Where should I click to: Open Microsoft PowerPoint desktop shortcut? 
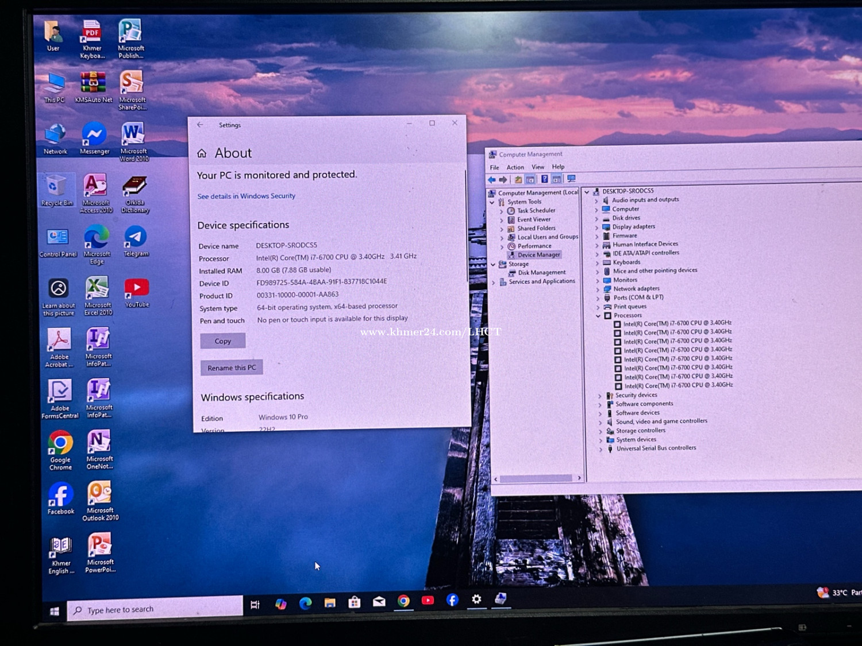[x=100, y=552]
